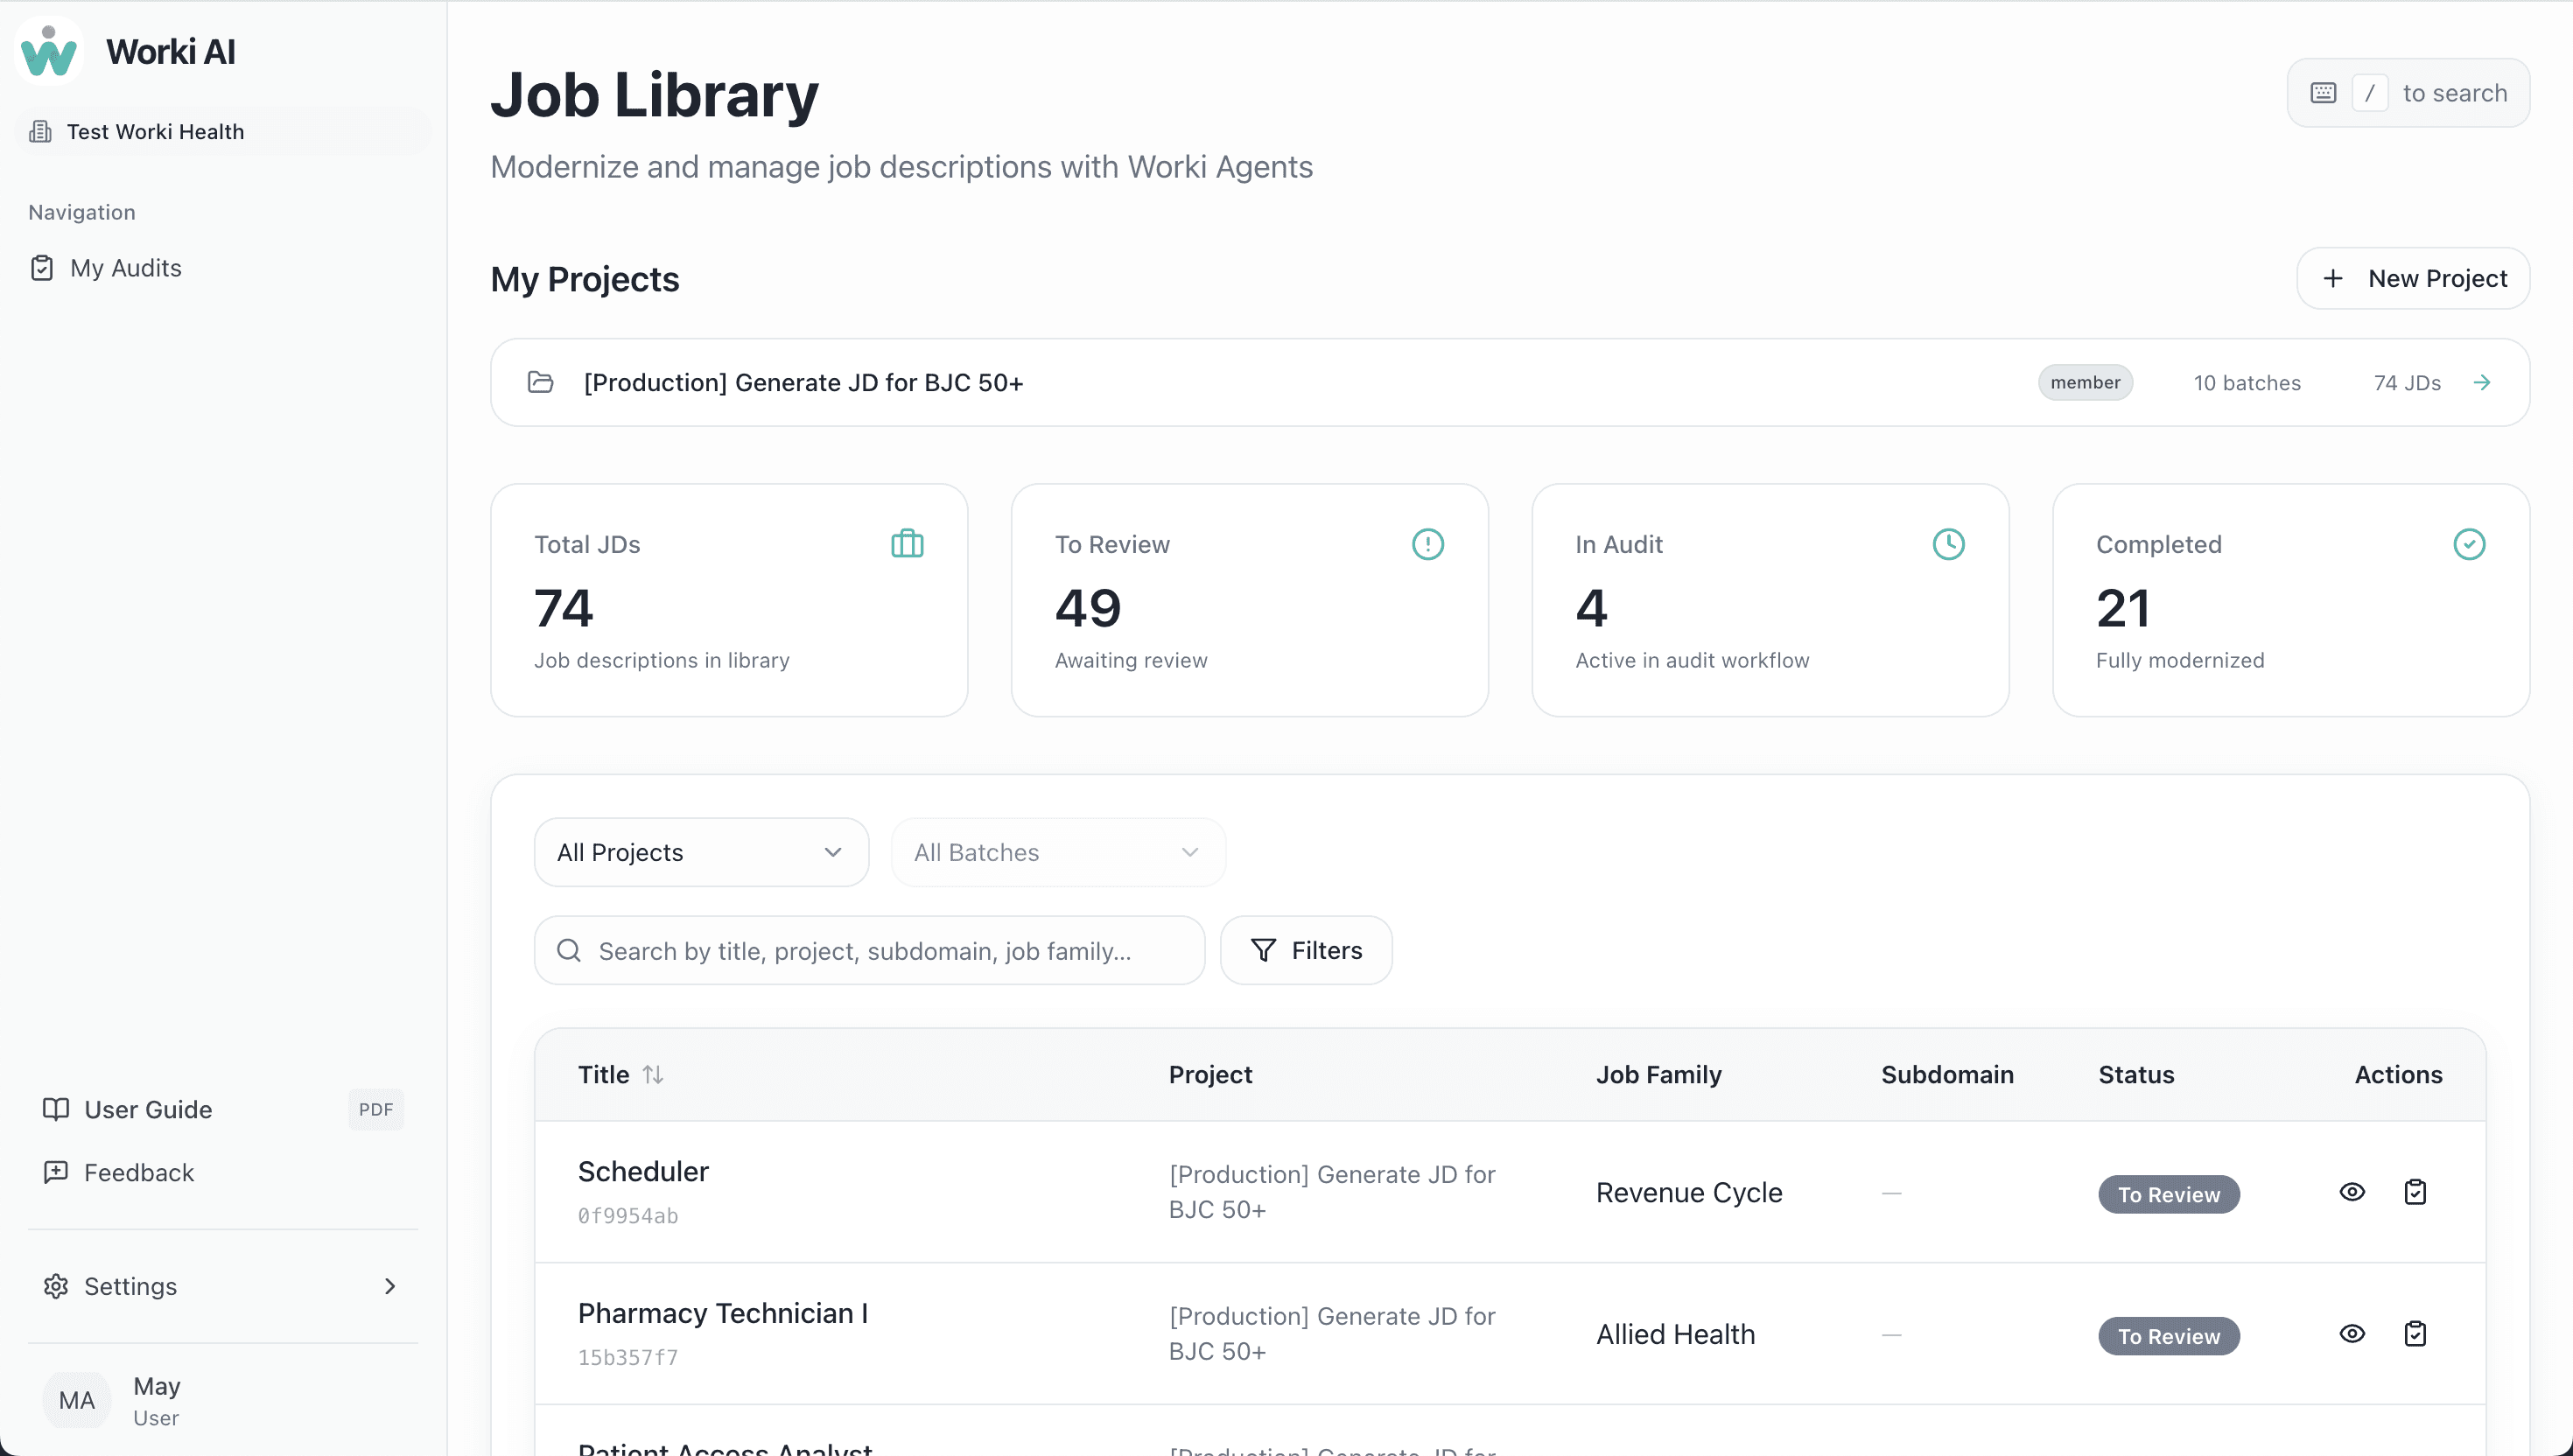Click the briefcase icon on the Total JDs card

point(907,544)
